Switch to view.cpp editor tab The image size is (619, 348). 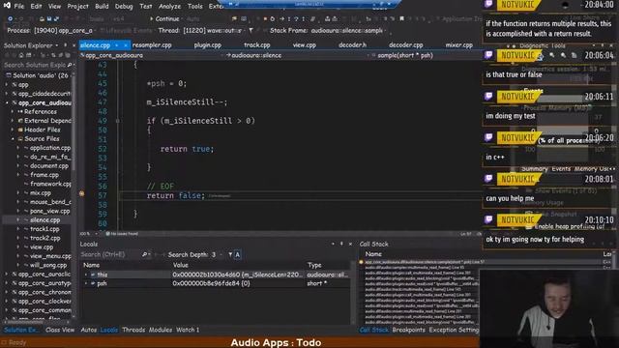point(305,45)
